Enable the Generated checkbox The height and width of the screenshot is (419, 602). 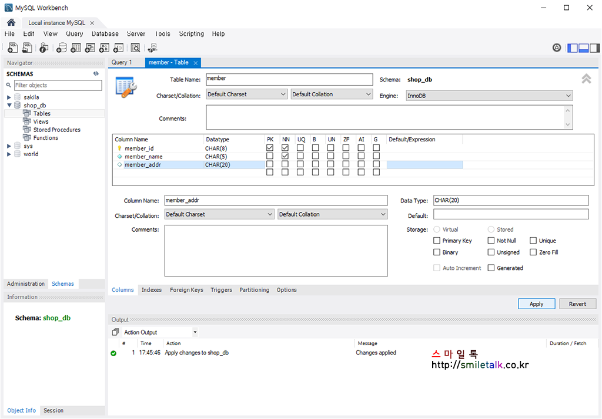491,268
